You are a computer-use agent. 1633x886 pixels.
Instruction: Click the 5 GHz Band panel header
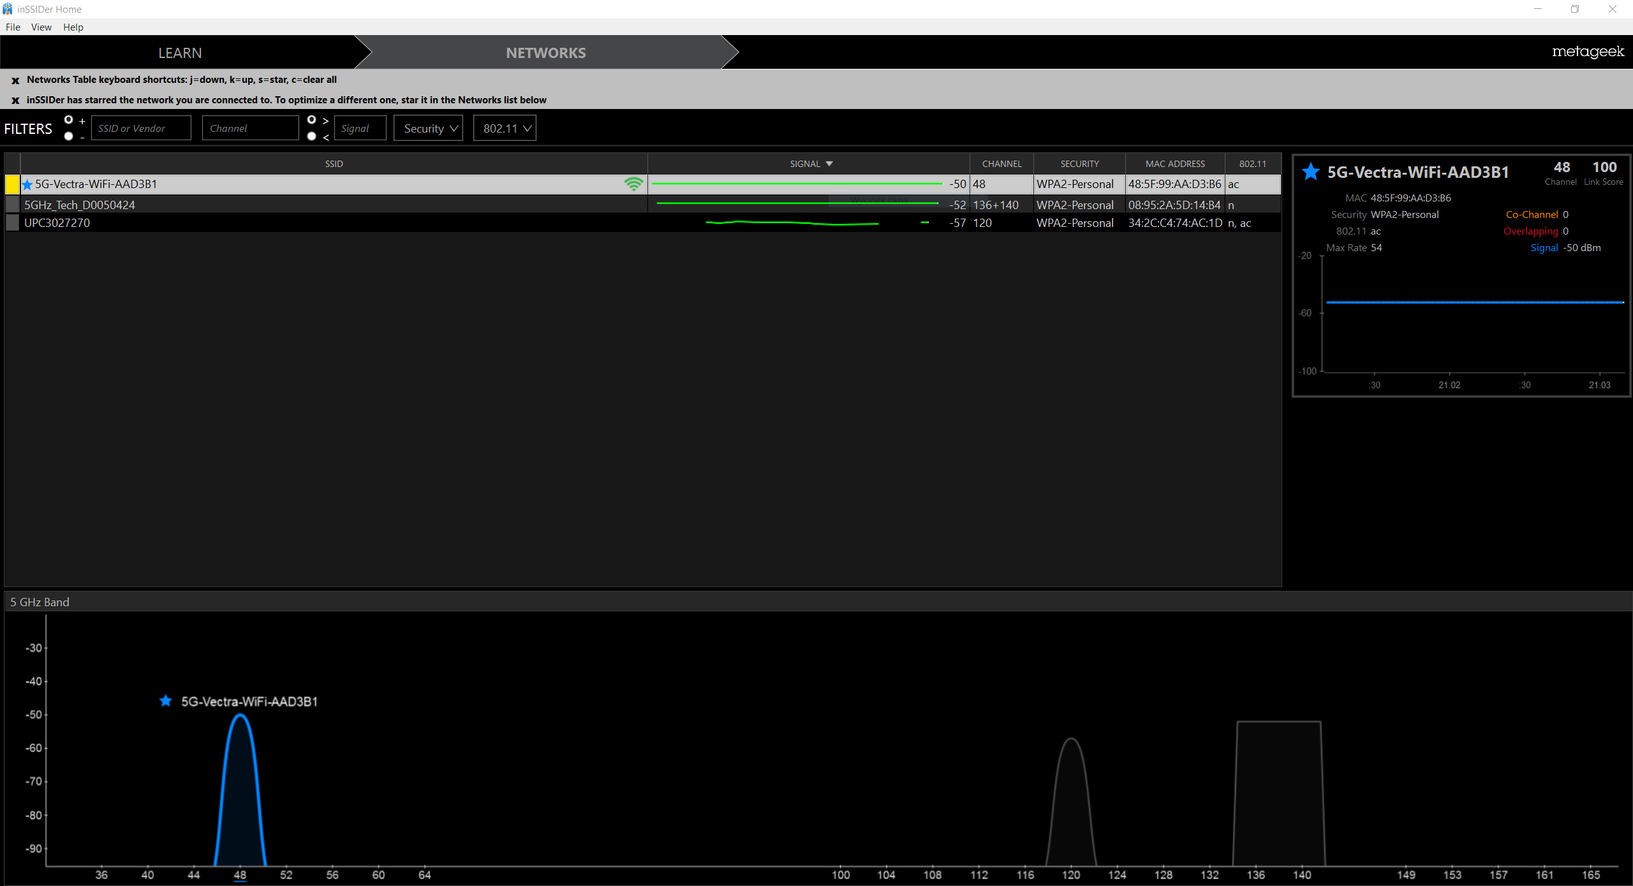tap(818, 602)
